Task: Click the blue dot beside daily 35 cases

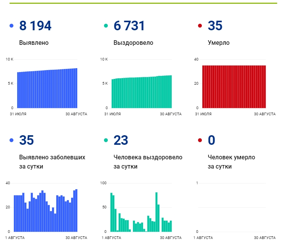Action: [11, 140]
